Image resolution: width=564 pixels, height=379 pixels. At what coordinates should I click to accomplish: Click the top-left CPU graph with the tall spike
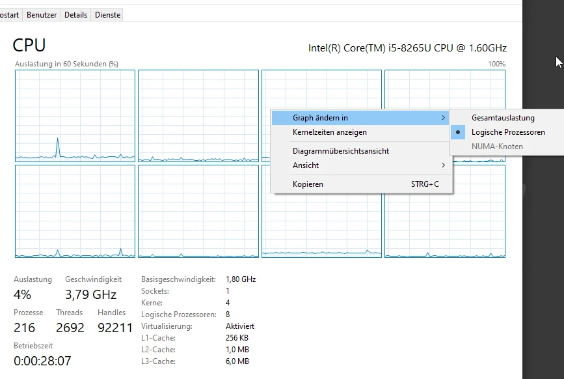coord(75,116)
